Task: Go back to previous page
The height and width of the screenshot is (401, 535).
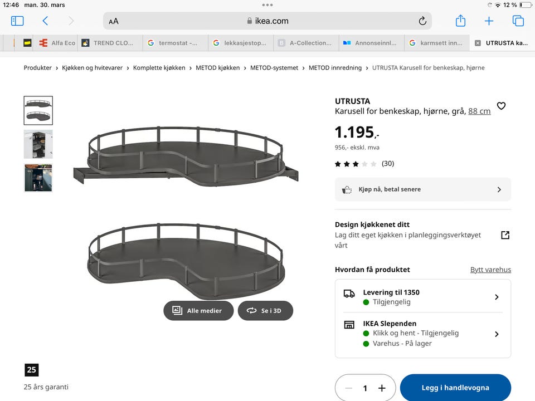Action: tap(45, 21)
